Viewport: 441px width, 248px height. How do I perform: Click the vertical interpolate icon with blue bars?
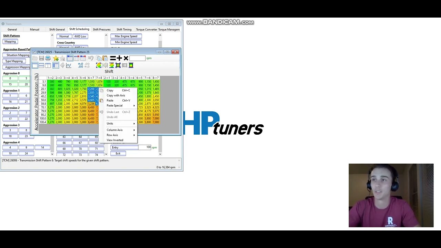coord(112,65)
